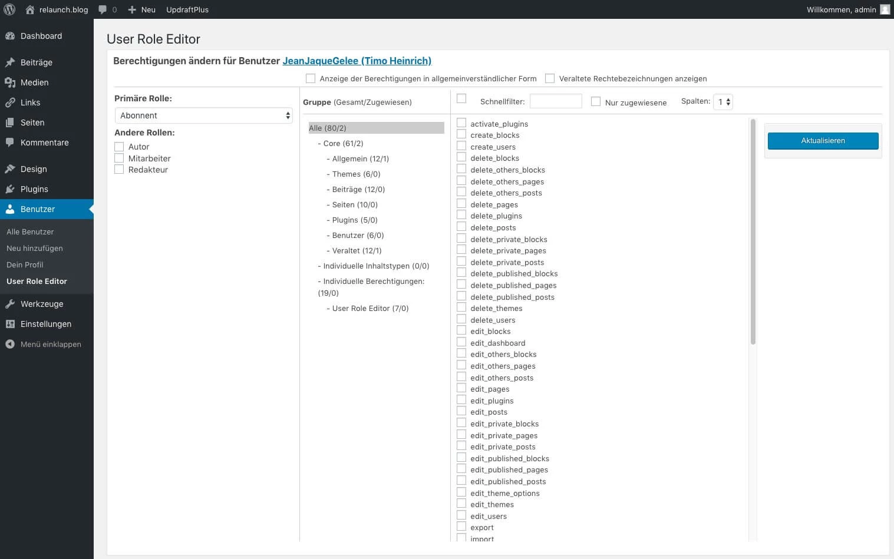Open Dein Profil submenu item
The image size is (894, 559).
coord(25,264)
